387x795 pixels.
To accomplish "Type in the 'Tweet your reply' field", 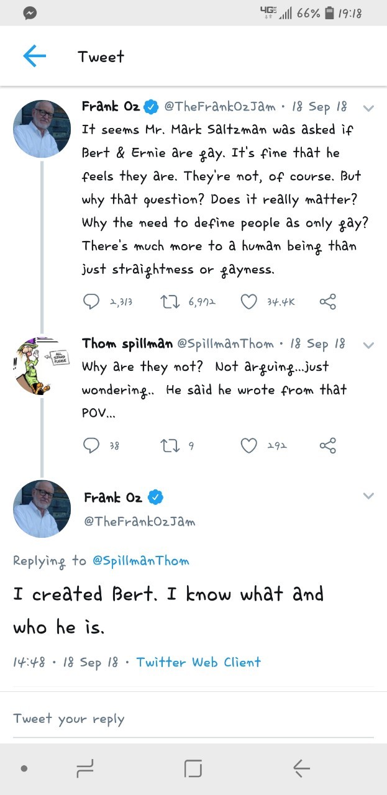I will (x=186, y=719).
